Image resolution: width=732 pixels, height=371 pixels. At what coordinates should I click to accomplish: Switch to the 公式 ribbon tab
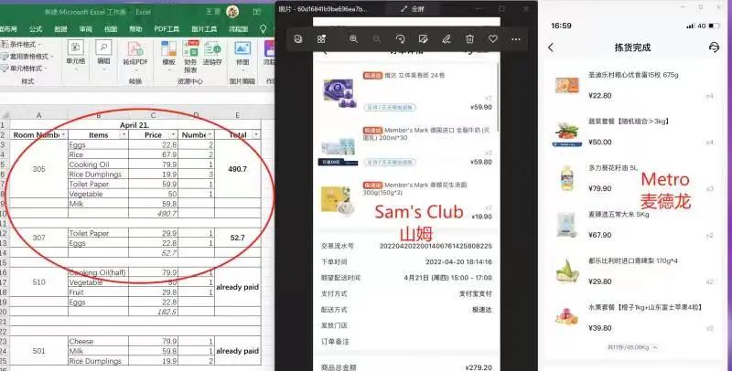pos(36,28)
